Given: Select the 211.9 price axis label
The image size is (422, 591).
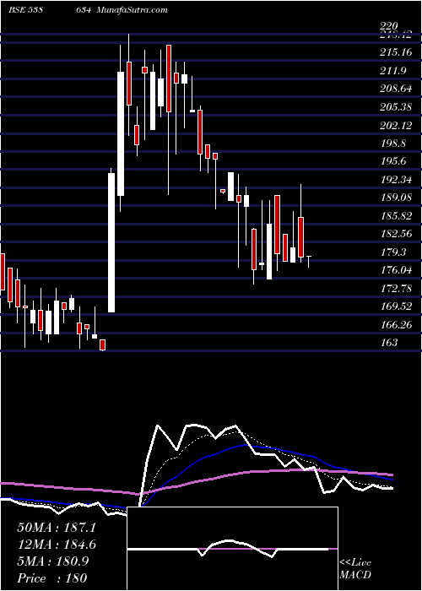Looking at the screenshot, I should (x=392, y=70).
